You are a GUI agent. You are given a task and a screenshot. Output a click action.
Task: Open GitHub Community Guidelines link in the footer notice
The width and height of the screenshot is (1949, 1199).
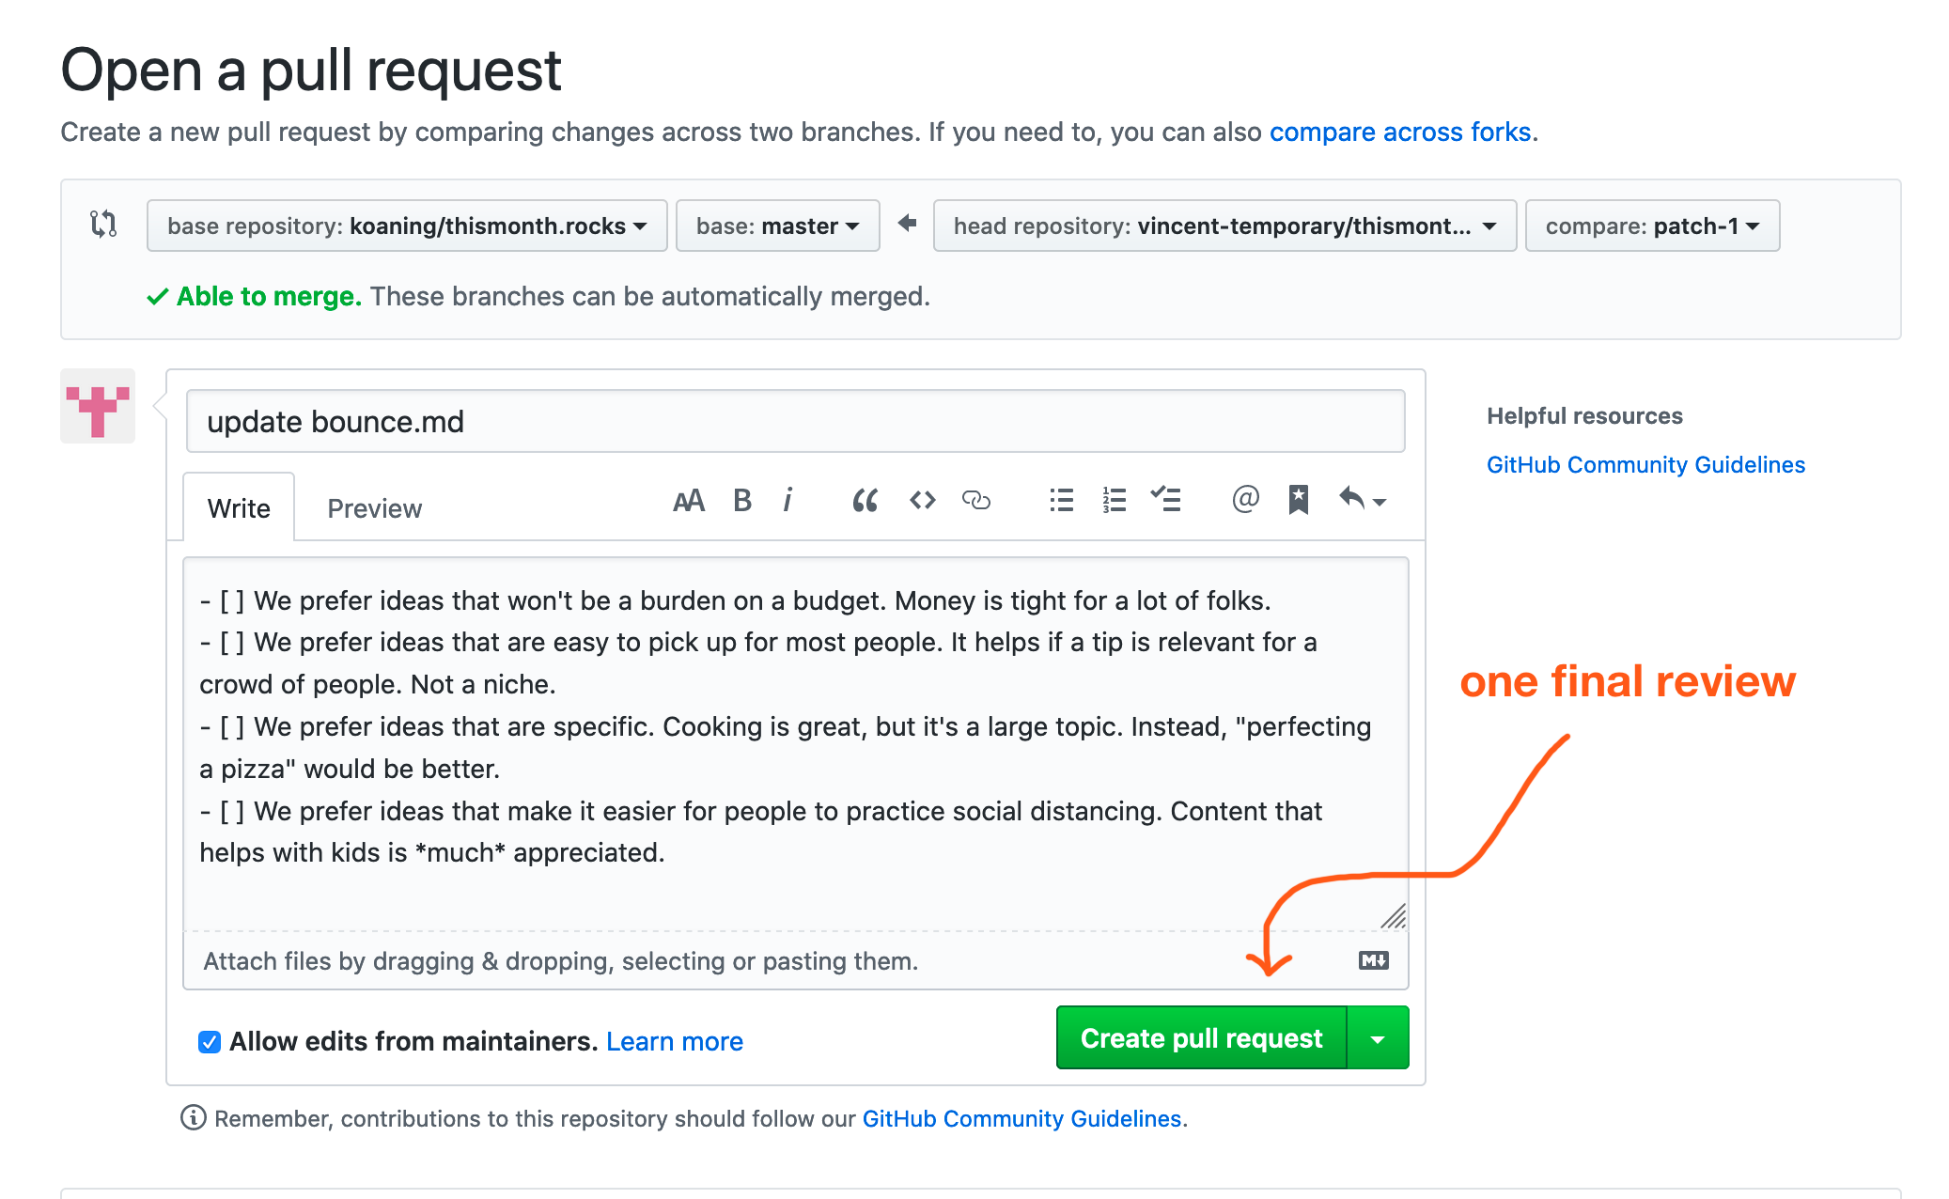click(x=1021, y=1118)
